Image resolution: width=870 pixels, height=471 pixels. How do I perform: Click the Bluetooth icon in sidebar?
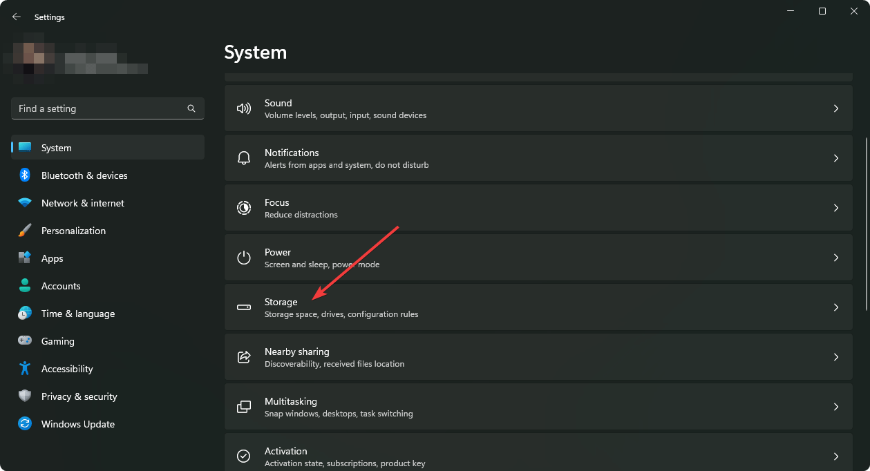pyautogui.click(x=25, y=175)
